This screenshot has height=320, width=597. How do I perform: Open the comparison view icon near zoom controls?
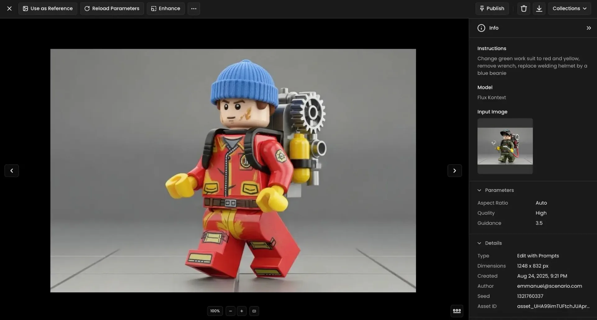[x=254, y=311]
